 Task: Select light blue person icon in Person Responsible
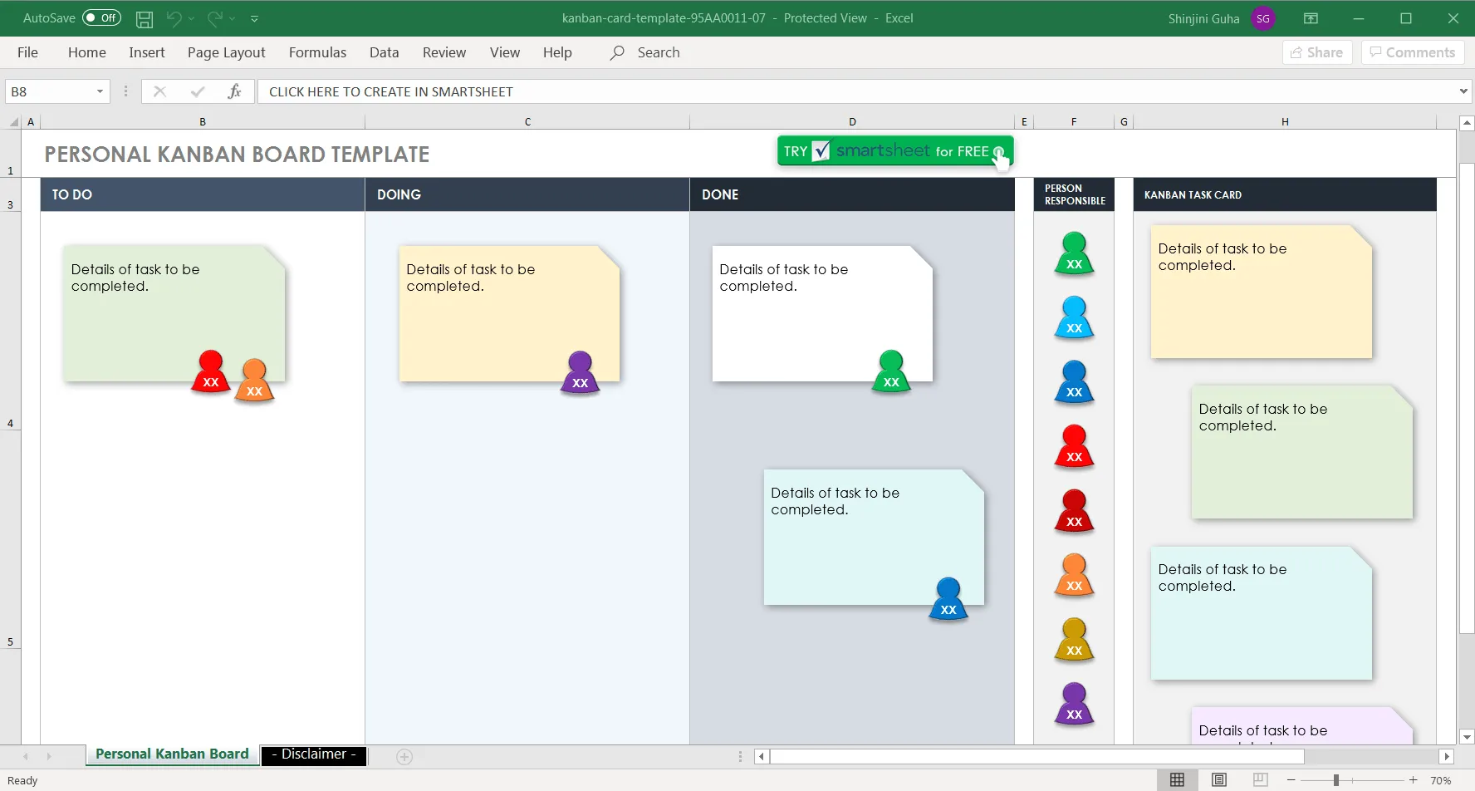(1074, 317)
